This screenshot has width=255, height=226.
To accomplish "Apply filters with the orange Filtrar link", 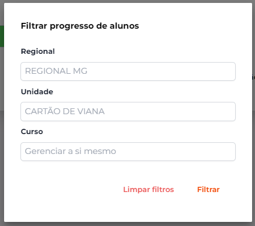I will pyautogui.click(x=208, y=189).
